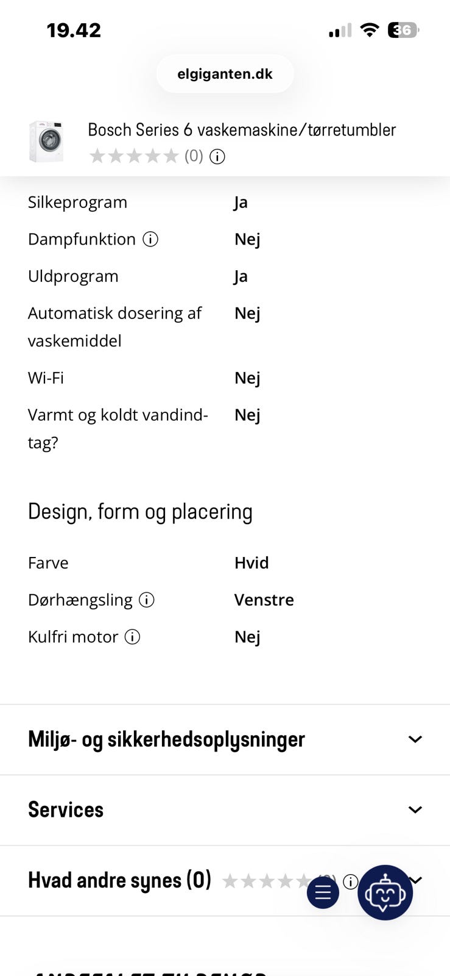Image resolution: width=450 pixels, height=976 pixels.
Task: Tap the Wi-Fi status icon
Action: coord(370,30)
